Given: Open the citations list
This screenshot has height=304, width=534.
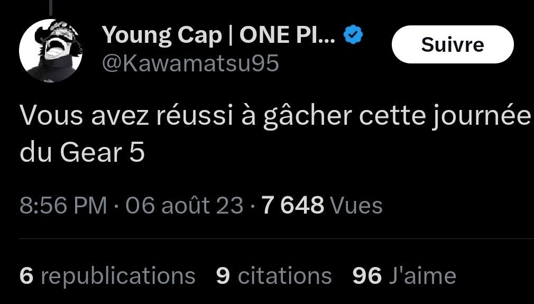Looking at the screenshot, I should [284, 276].
